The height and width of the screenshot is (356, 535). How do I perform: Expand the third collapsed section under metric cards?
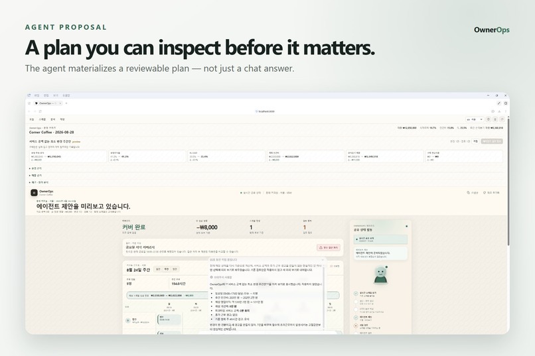(x=266, y=182)
